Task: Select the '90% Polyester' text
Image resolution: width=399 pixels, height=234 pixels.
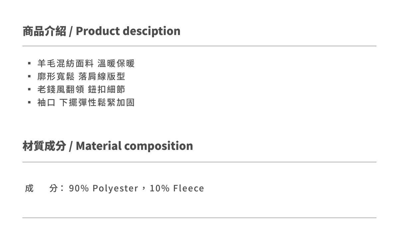Action: click(x=103, y=188)
